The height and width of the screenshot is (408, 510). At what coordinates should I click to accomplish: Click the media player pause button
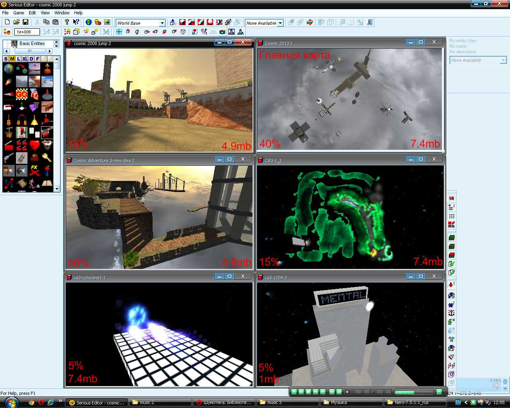tap(301, 392)
